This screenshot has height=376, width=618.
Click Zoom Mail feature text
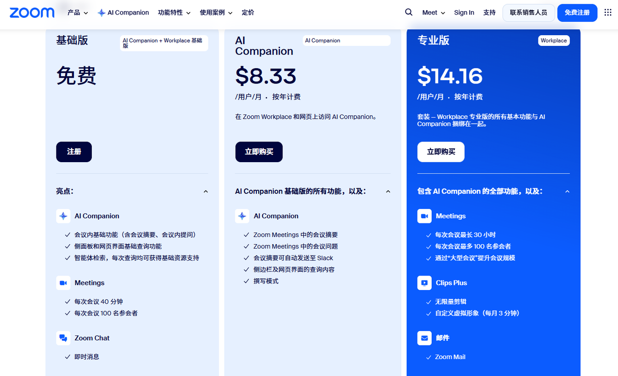[450, 357]
